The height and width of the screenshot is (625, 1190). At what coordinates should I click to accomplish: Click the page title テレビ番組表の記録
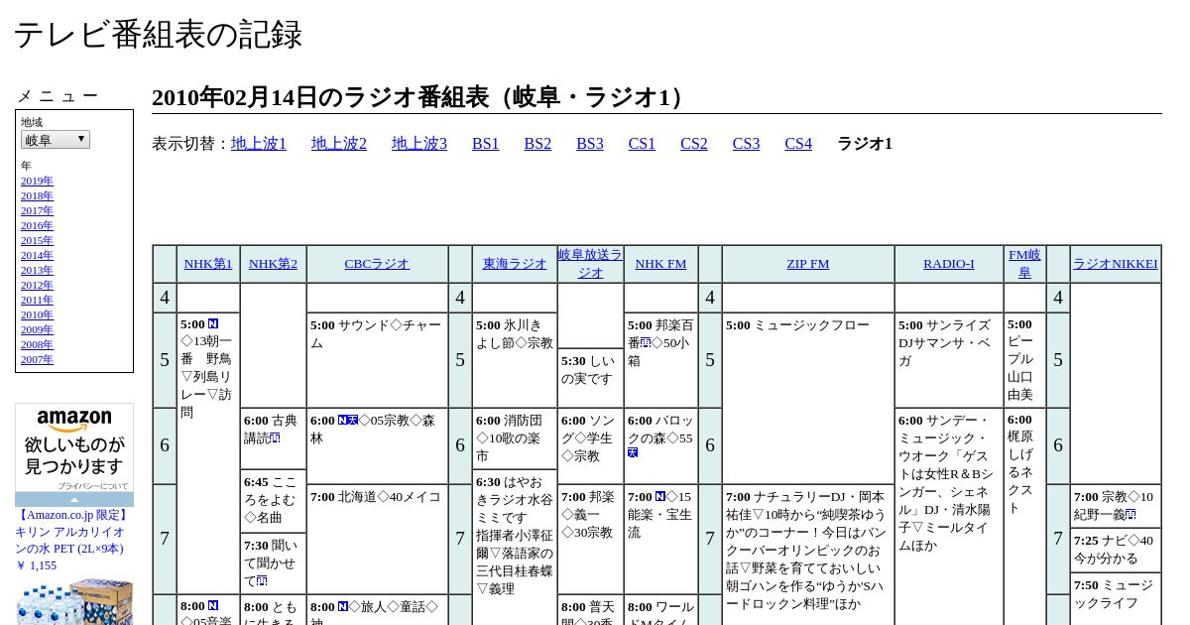[x=158, y=34]
